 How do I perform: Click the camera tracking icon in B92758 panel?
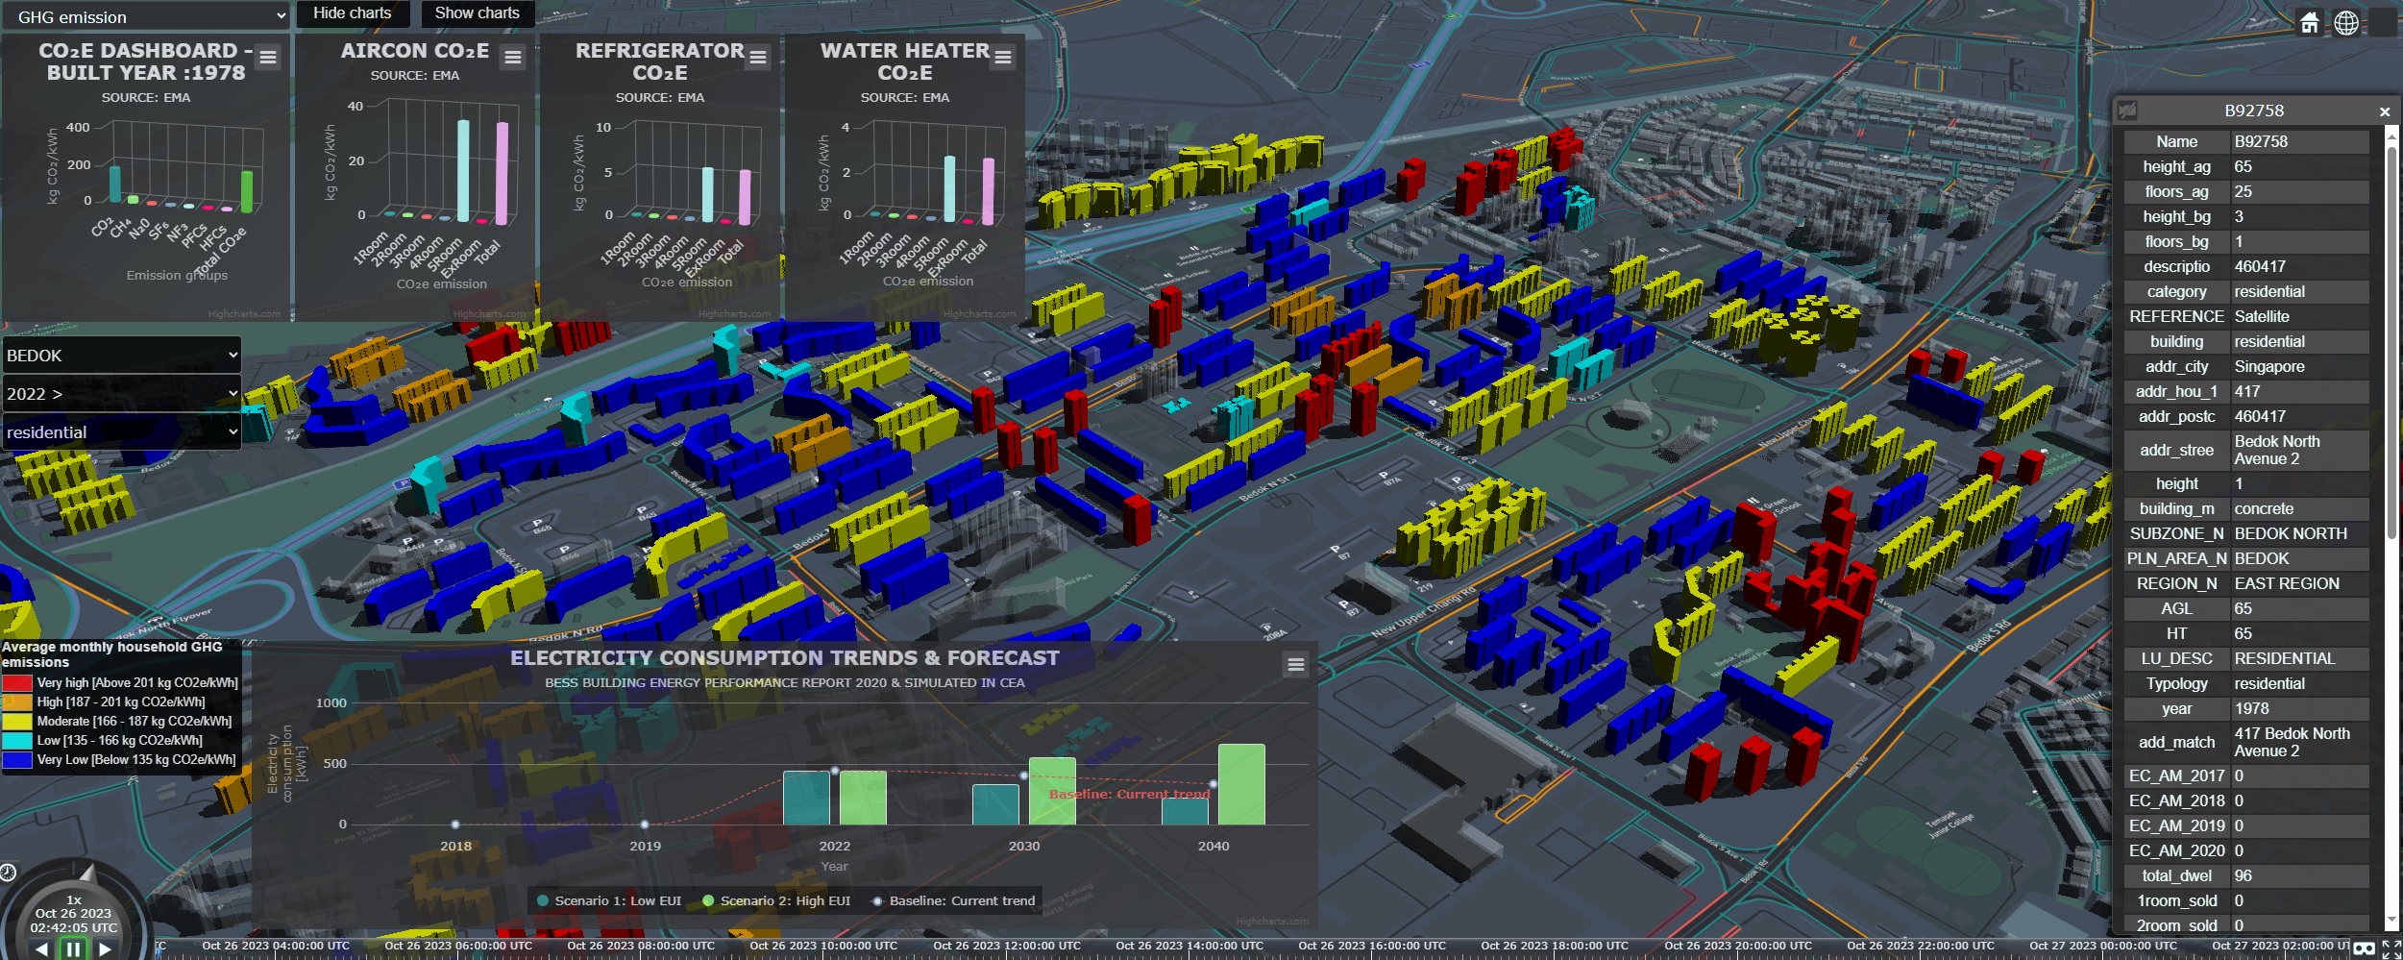pyautogui.click(x=2127, y=111)
